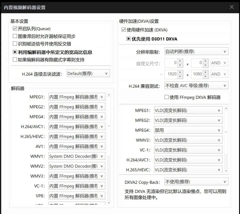Click the 1080 height input field
Screen dimensions: 240x214
[x=197, y=74]
